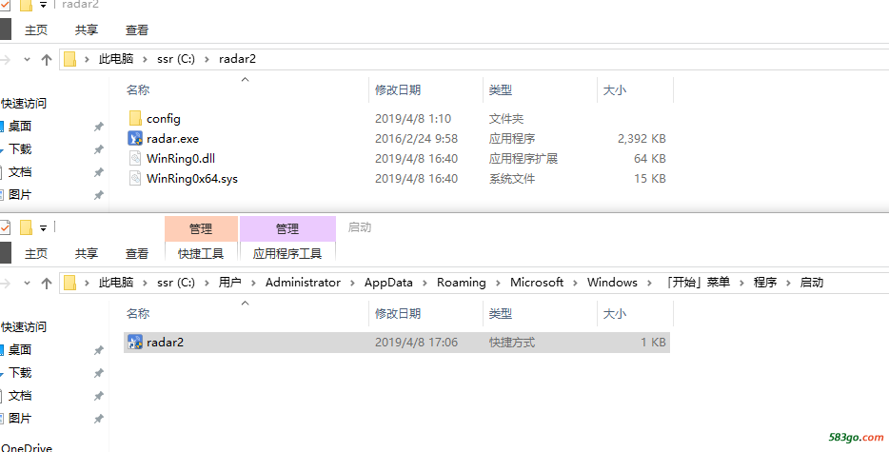The height and width of the screenshot is (452, 889).
Task: Sort by 修改日期 column in radar2 window
Action: 398,90
